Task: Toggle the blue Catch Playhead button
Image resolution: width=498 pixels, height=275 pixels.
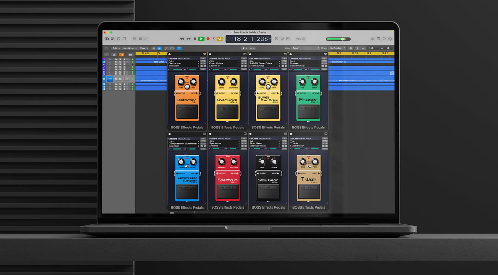Action: [179, 48]
